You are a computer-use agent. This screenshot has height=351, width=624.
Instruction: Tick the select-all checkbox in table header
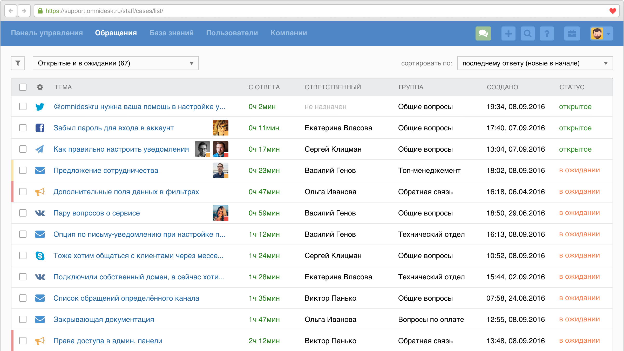(x=23, y=87)
